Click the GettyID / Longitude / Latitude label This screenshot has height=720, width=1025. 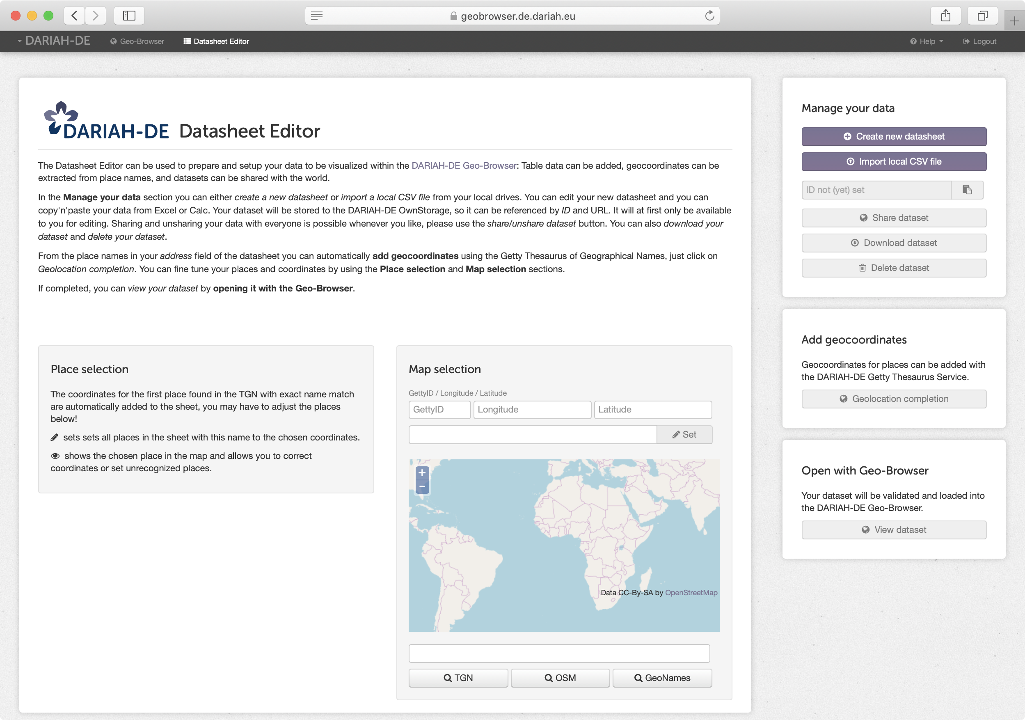458,393
